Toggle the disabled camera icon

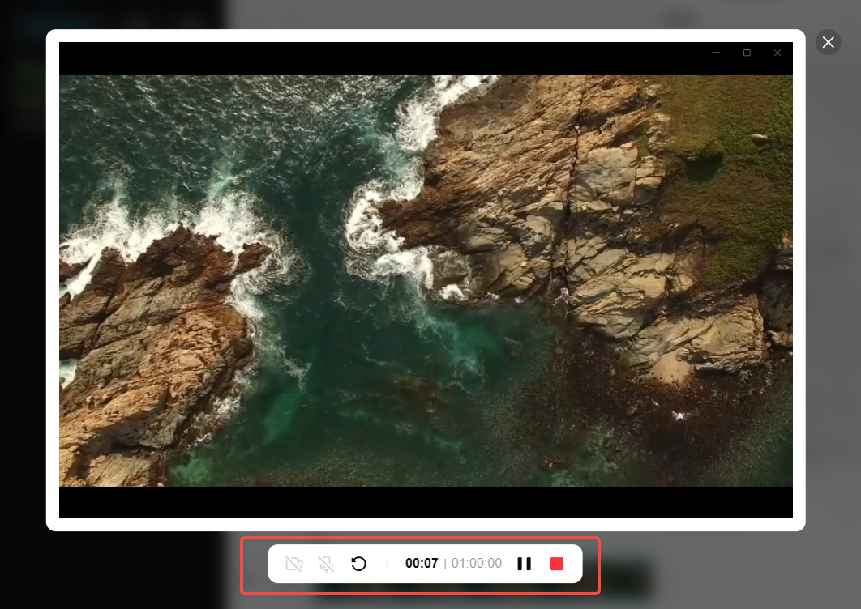(294, 564)
